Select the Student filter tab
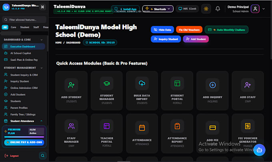The height and width of the screenshot is (162, 272). 25,27
